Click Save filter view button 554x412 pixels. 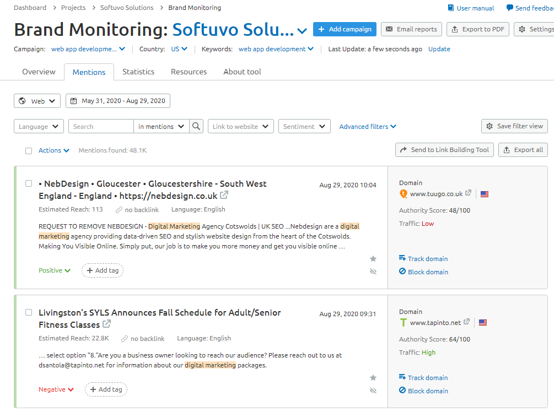[x=514, y=126]
